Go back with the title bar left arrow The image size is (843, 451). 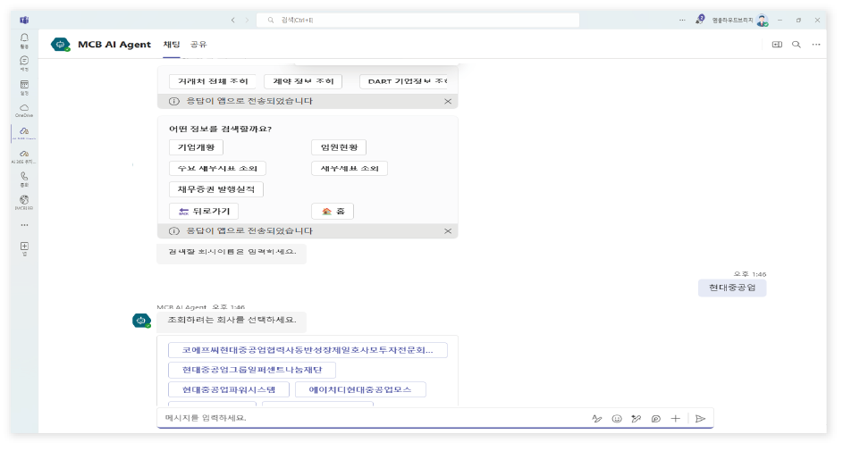tap(232, 20)
